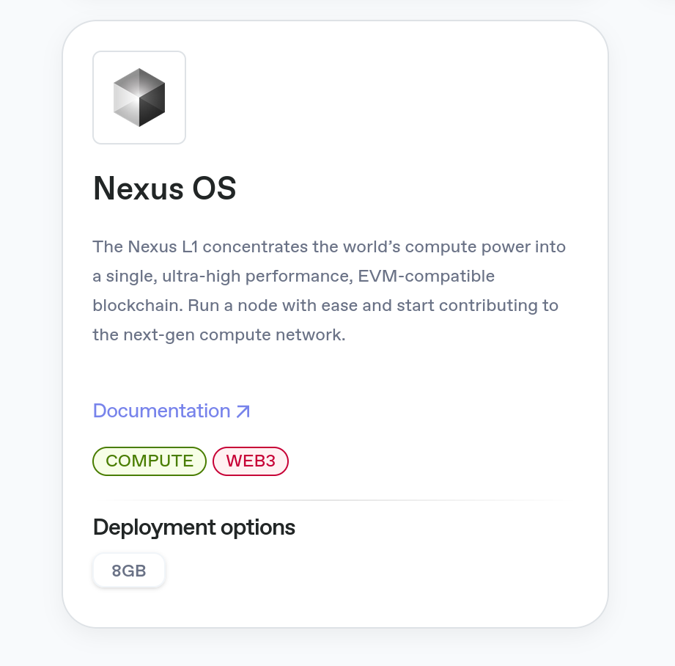The height and width of the screenshot is (666, 675).
Task: Select the WEB3 label as a filter
Action: click(x=250, y=461)
